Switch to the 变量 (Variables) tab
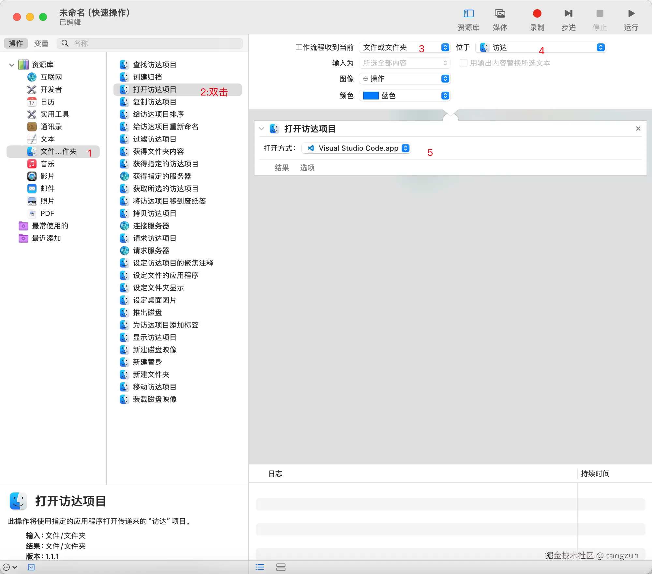Viewport: 652px width, 574px height. click(41, 43)
